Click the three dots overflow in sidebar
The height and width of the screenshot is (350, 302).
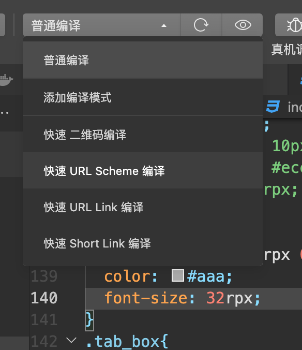pos(5,113)
